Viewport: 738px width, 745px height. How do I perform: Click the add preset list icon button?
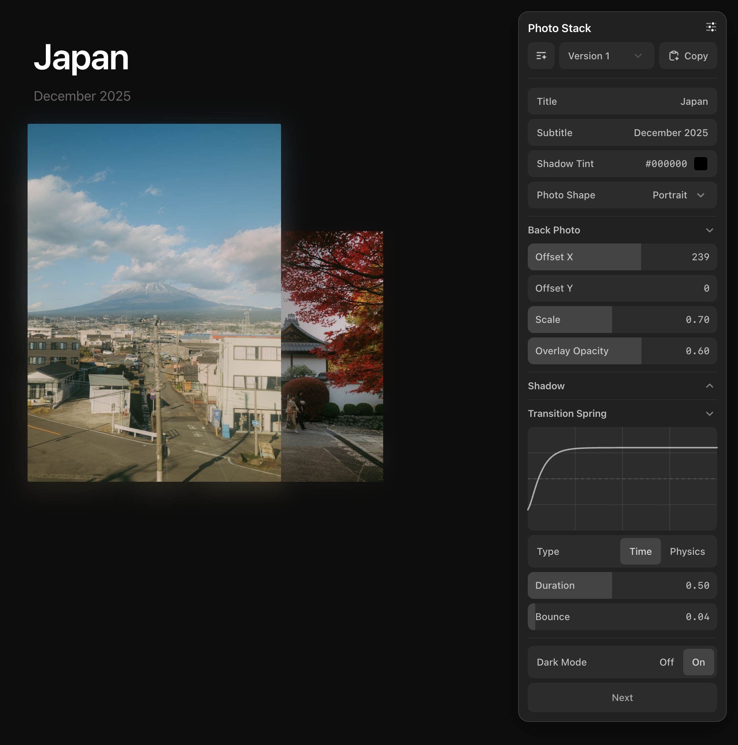tap(541, 56)
